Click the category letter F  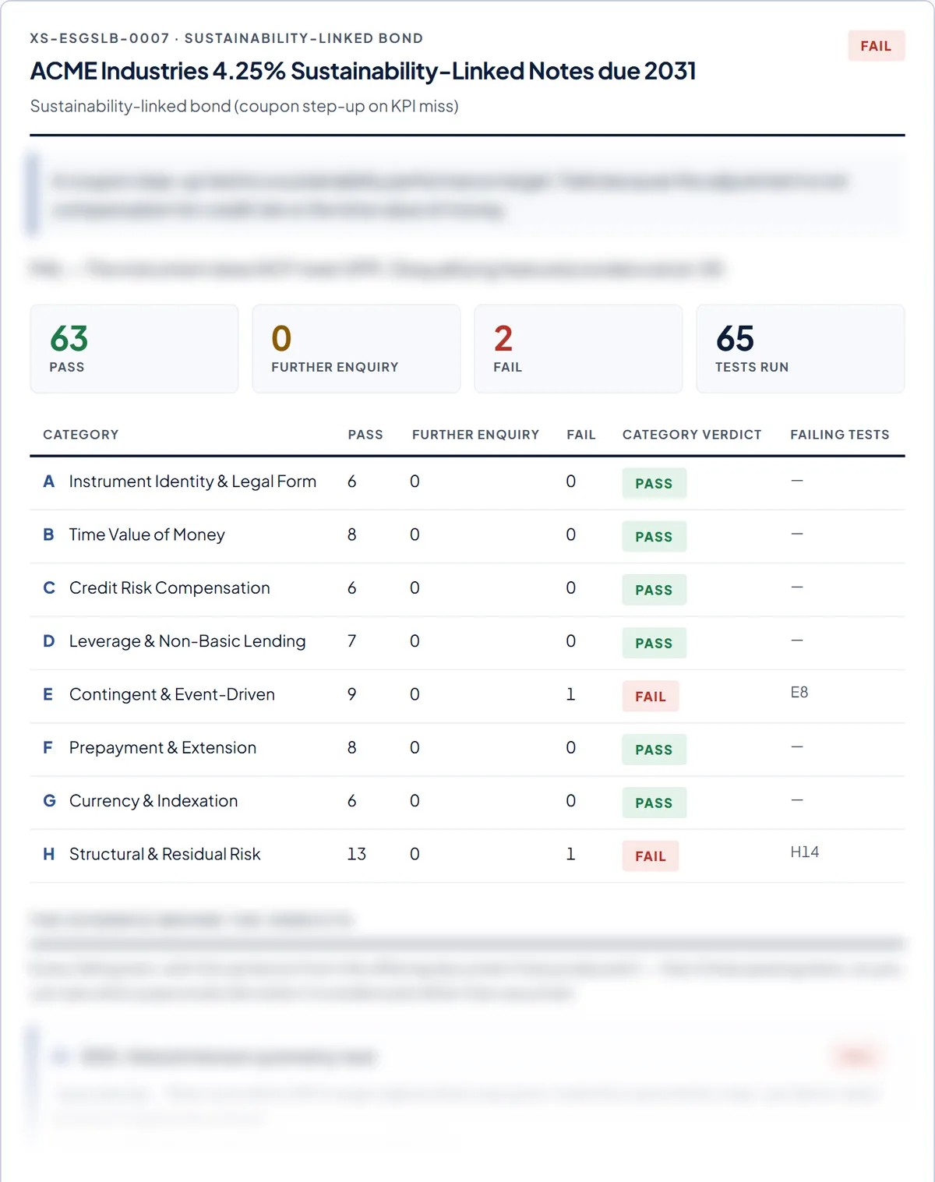click(x=48, y=747)
